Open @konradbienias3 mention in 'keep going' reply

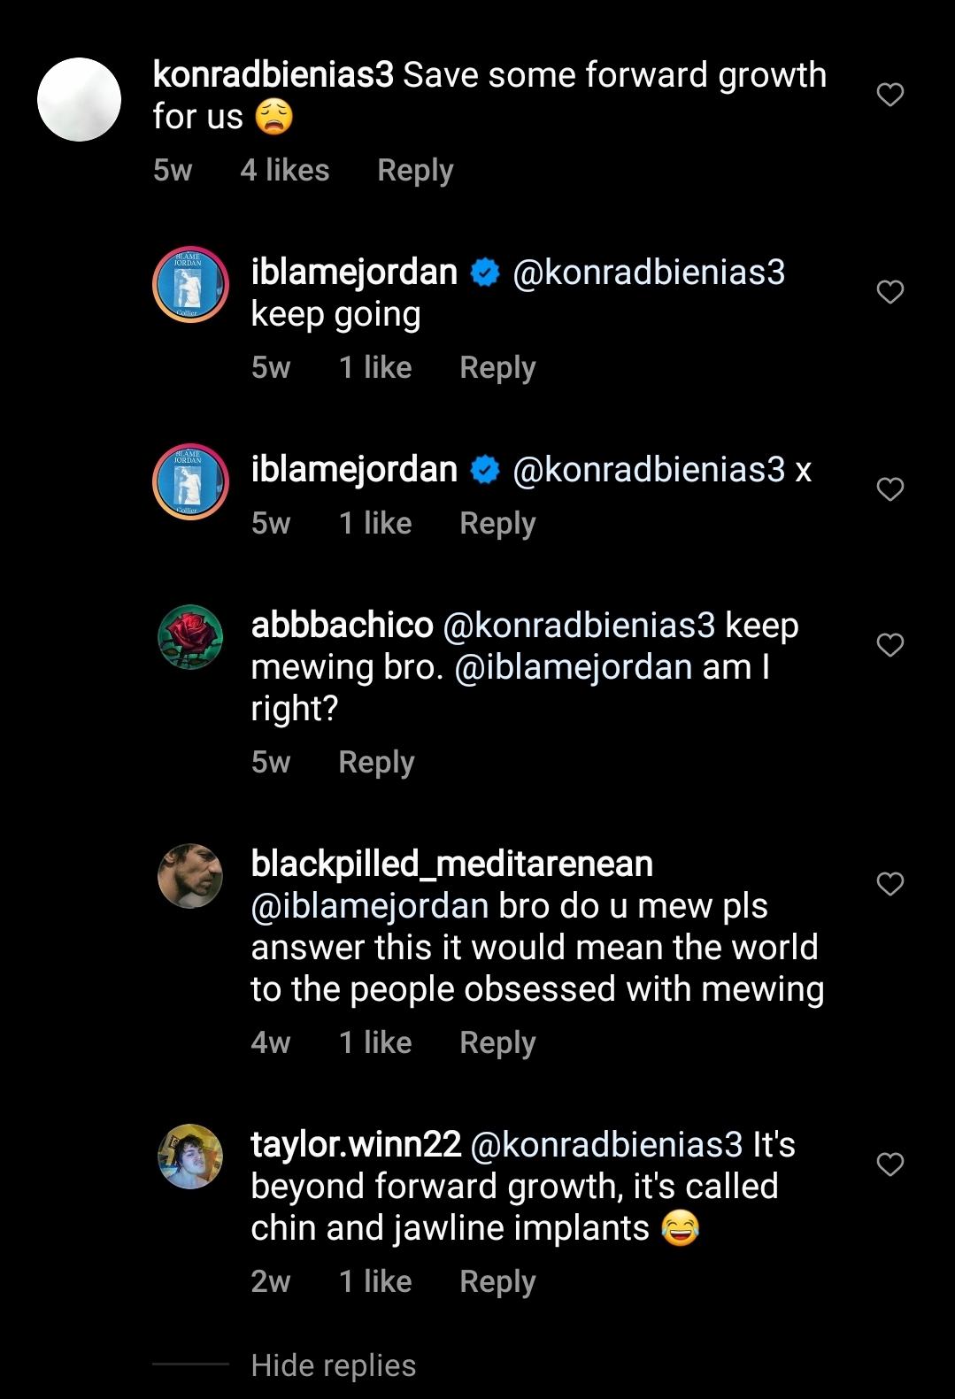coord(649,273)
